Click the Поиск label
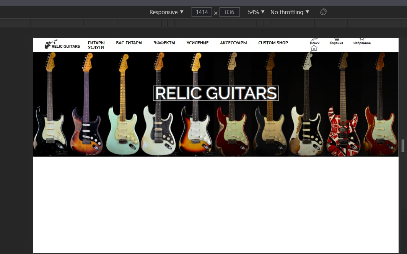Image resolution: width=407 pixels, height=254 pixels. (314, 43)
